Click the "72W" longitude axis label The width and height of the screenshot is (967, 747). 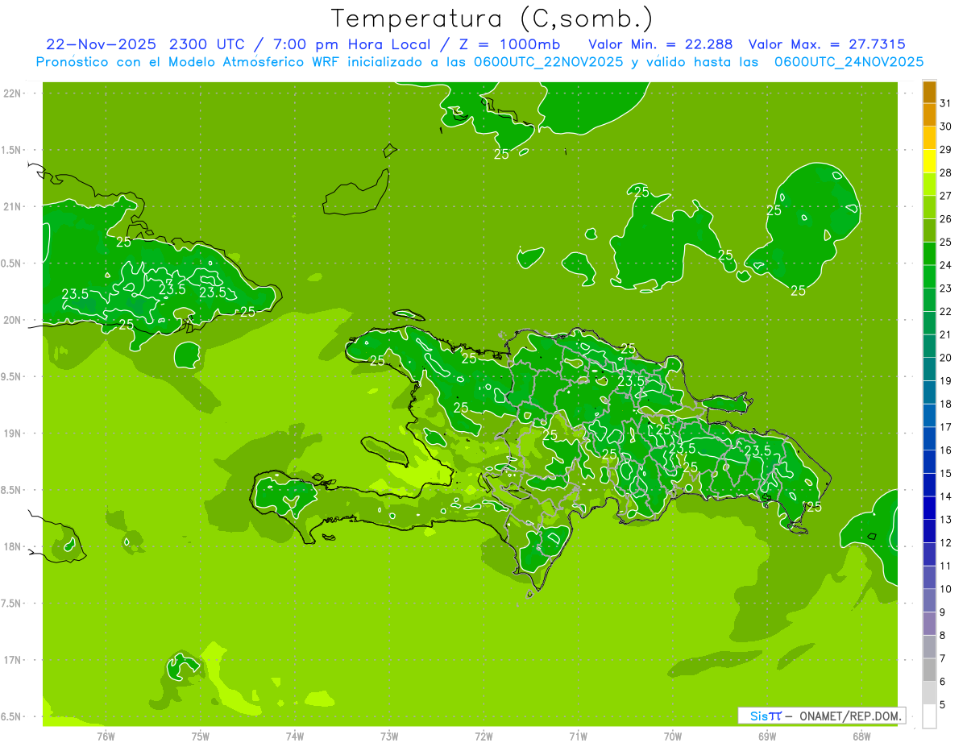(483, 736)
